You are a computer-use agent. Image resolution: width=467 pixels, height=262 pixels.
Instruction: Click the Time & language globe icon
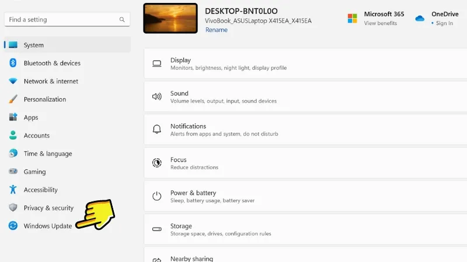click(13, 153)
